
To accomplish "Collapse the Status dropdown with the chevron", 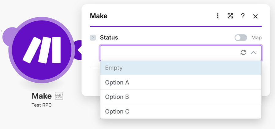I will pos(253,52).
